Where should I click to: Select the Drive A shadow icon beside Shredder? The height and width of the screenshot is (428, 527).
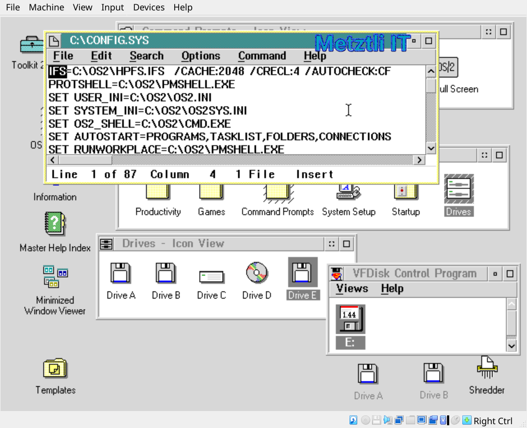[368, 374]
